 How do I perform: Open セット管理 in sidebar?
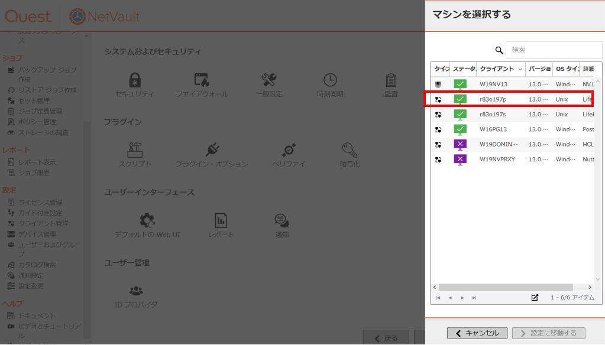pos(34,100)
